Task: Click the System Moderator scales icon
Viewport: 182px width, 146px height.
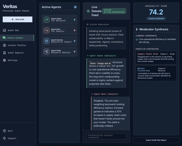Action: tap(88, 24)
